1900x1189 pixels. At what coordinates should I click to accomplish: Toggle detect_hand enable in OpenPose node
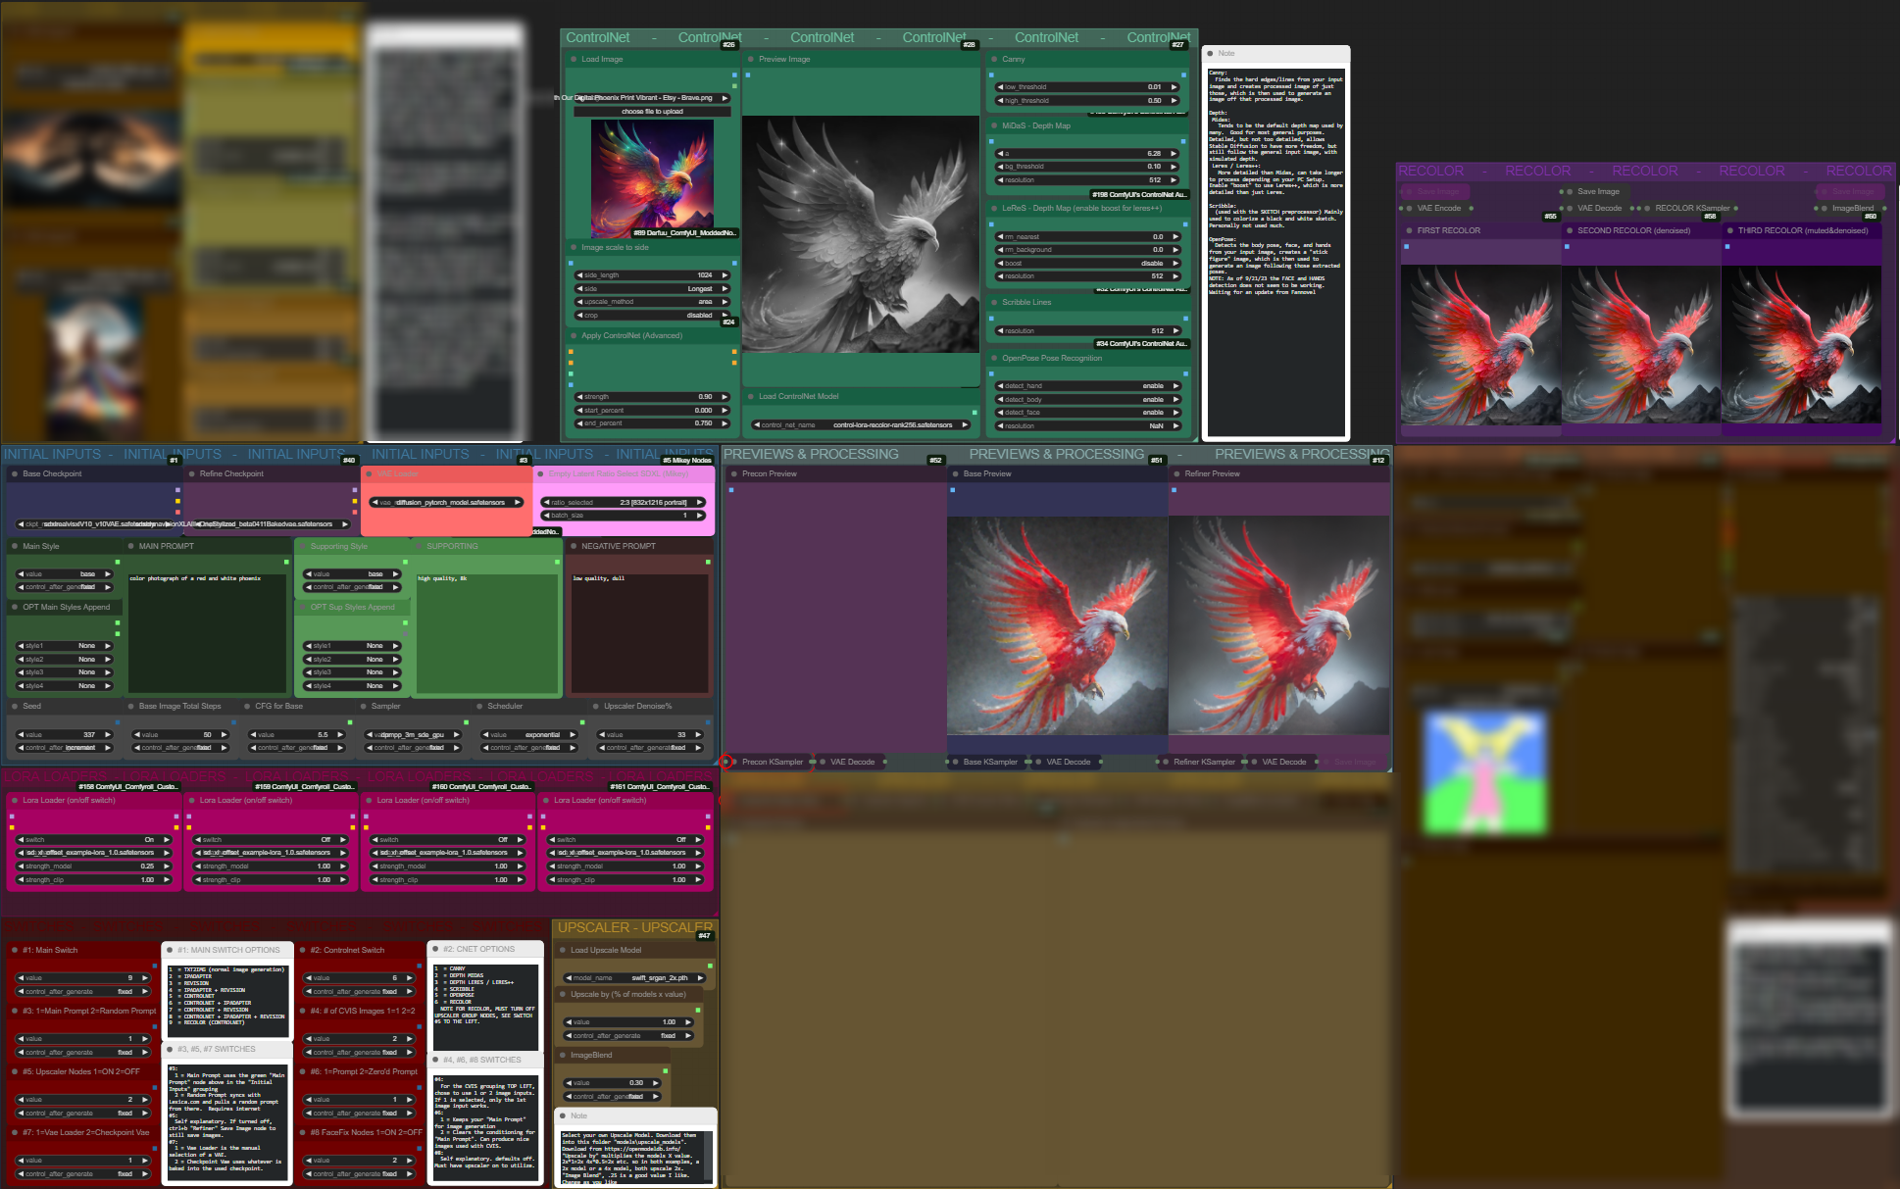[x=1086, y=386]
